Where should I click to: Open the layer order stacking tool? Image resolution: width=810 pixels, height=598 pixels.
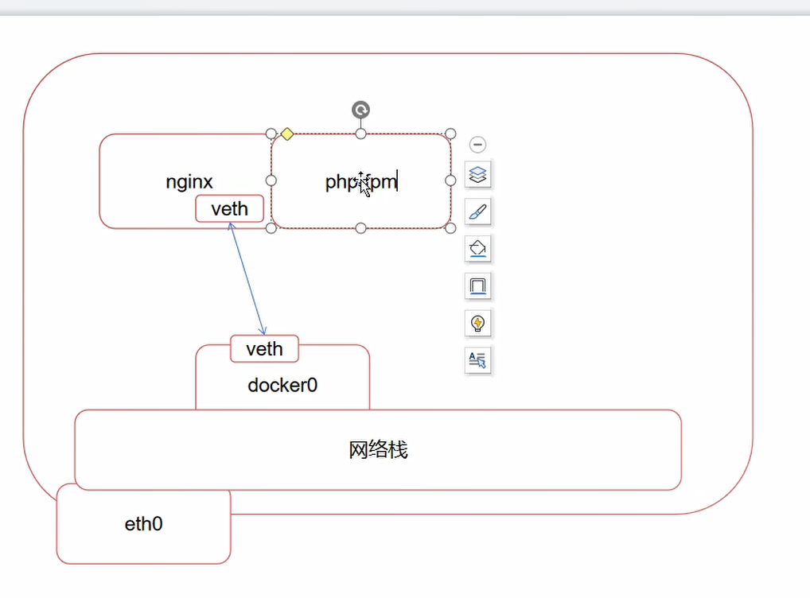click(477, 174)
